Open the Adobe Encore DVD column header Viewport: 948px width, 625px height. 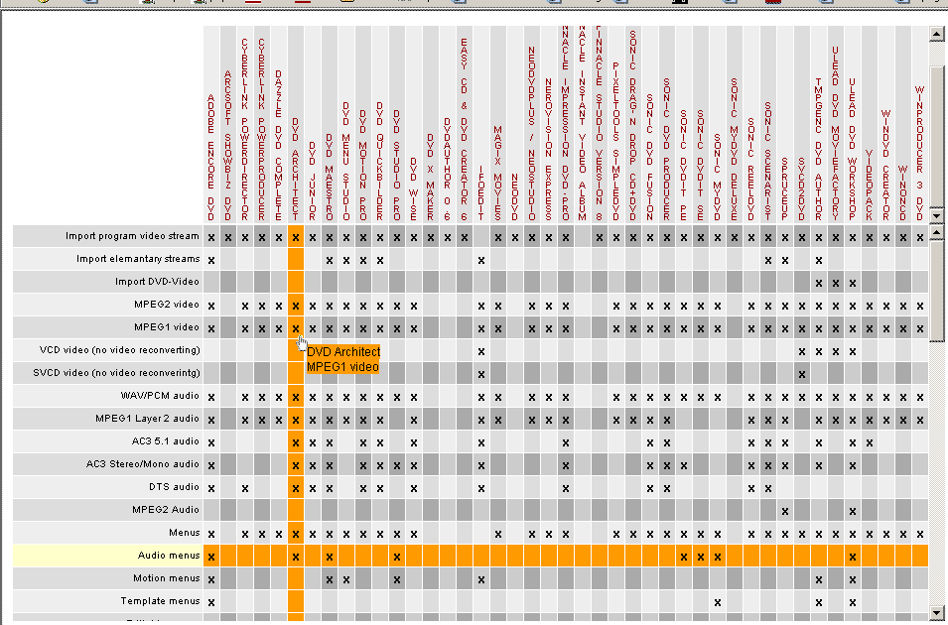[x=211, y=158]
